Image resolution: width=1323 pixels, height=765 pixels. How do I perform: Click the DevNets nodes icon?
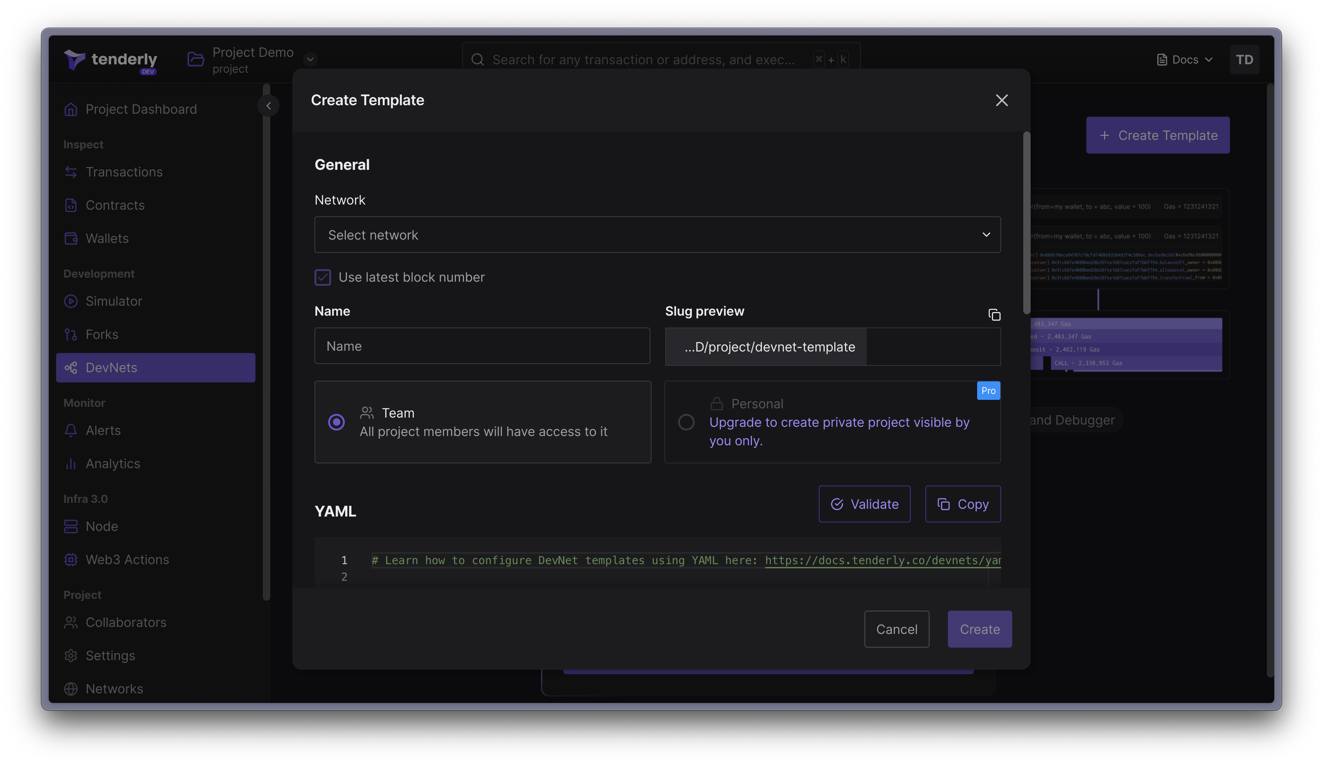click(71, 367)
